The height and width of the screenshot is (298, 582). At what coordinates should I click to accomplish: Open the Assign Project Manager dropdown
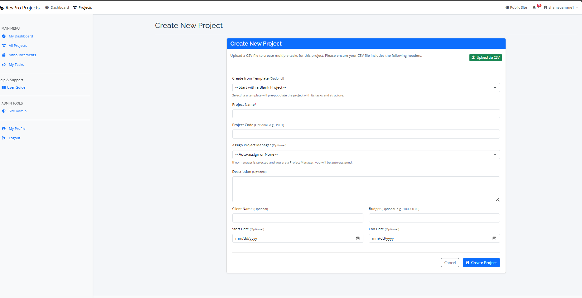point(366,154)
